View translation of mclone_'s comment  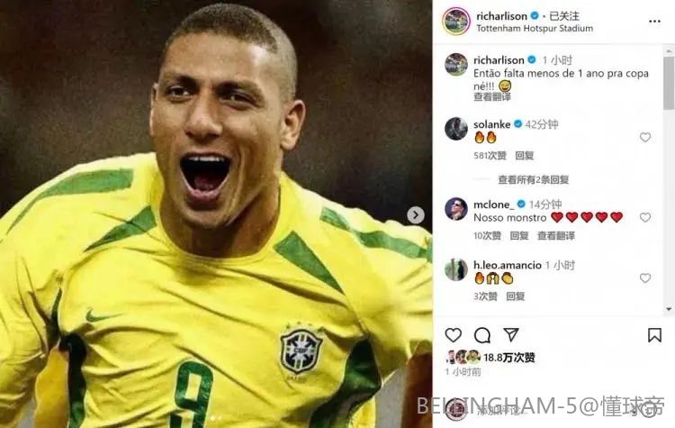coord(556,236)
